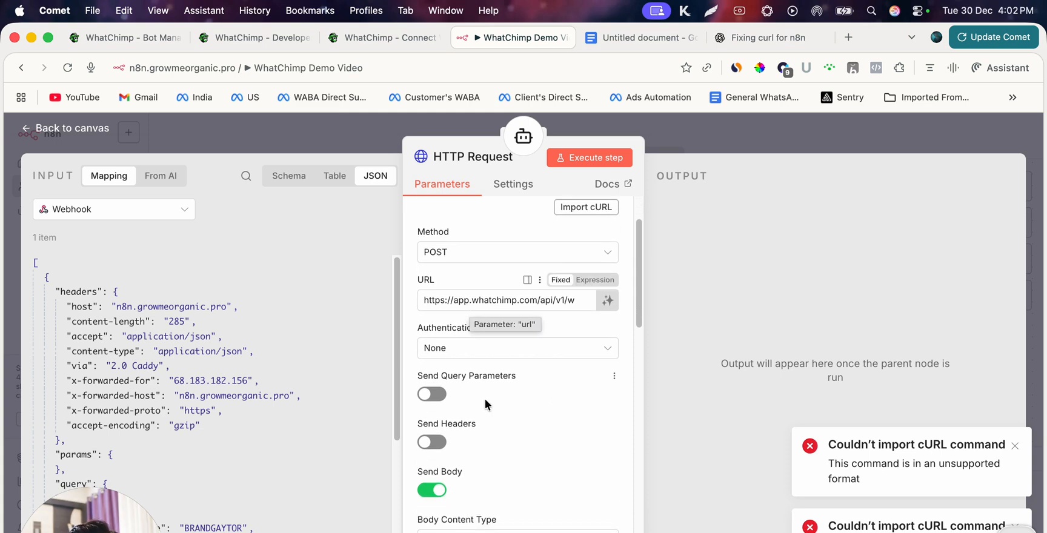Disable the Send Body switch
Viewport: 1047px width, 533px height.
tap(432, 490)
